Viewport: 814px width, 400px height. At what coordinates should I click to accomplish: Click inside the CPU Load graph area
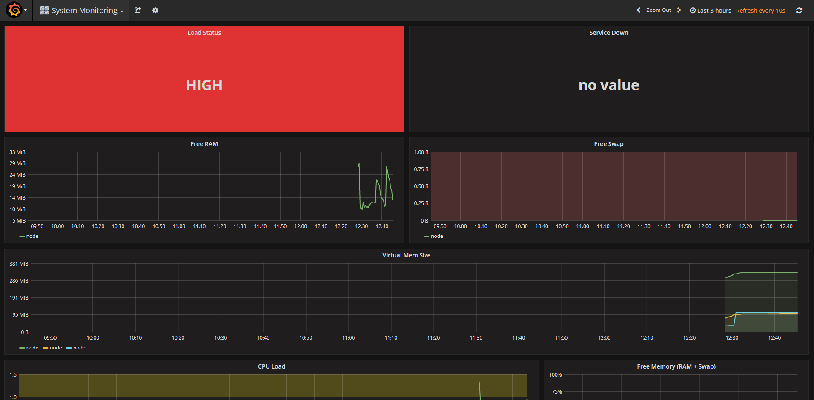[272, 385]
